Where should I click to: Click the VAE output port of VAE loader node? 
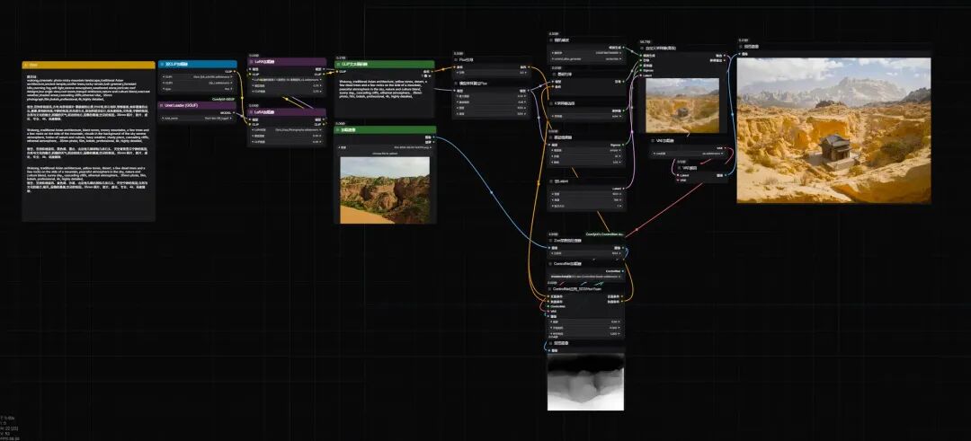(726, 148)
